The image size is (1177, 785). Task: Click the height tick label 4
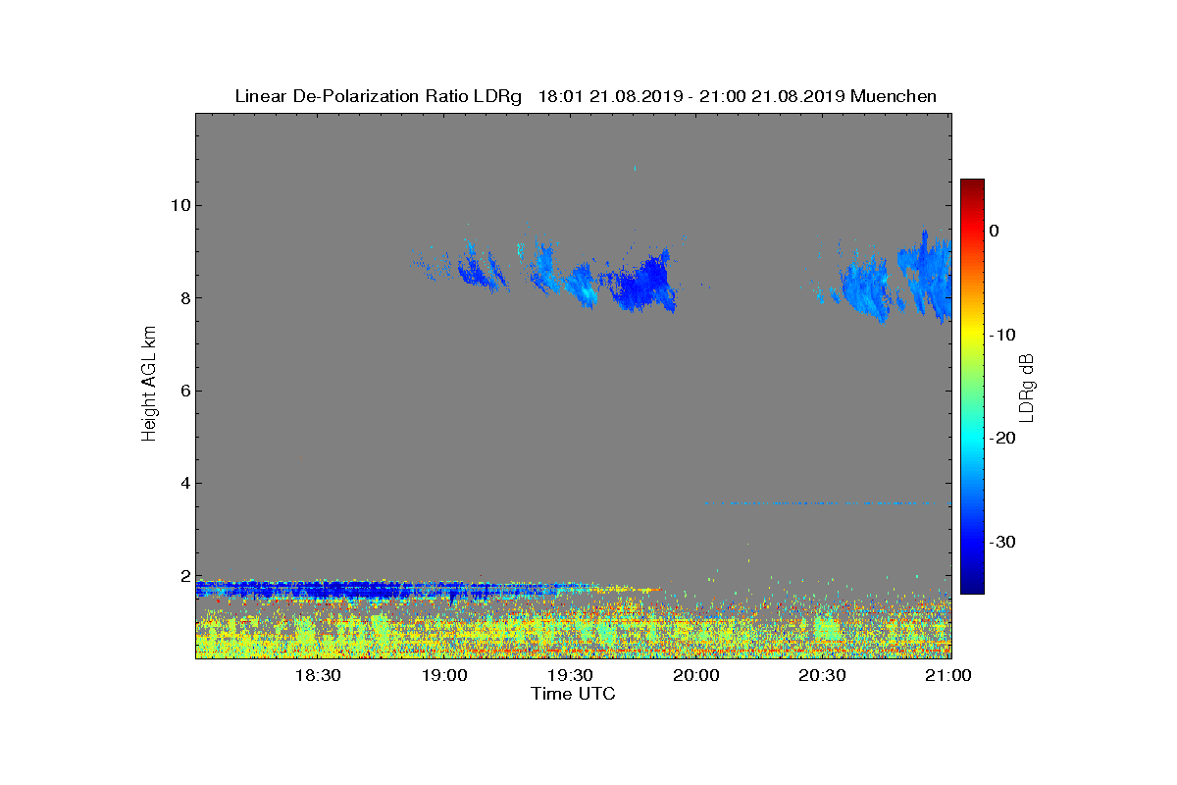point(183,483)
